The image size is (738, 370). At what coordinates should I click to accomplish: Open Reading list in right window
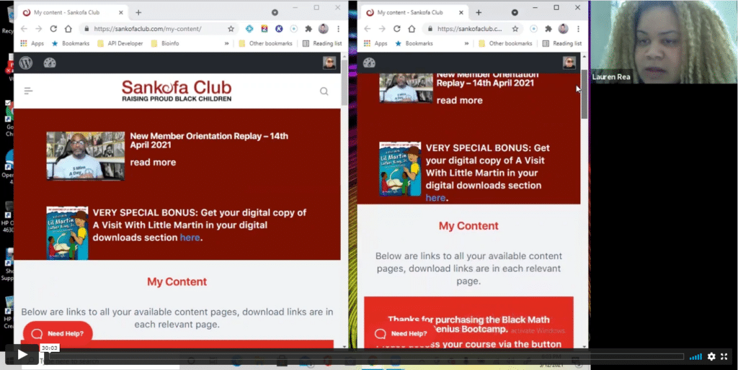[562, 43]
